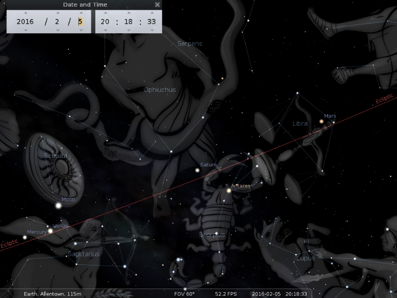Viewport: 397px width, 298px height.
Task: Select the planet Mercury
Action: (25, 237)
